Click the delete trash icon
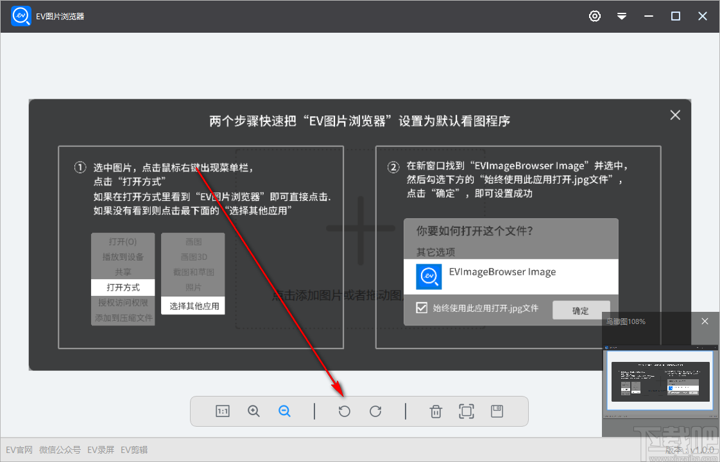The width and height of the screenshot is (720, 462). (436, 411)
